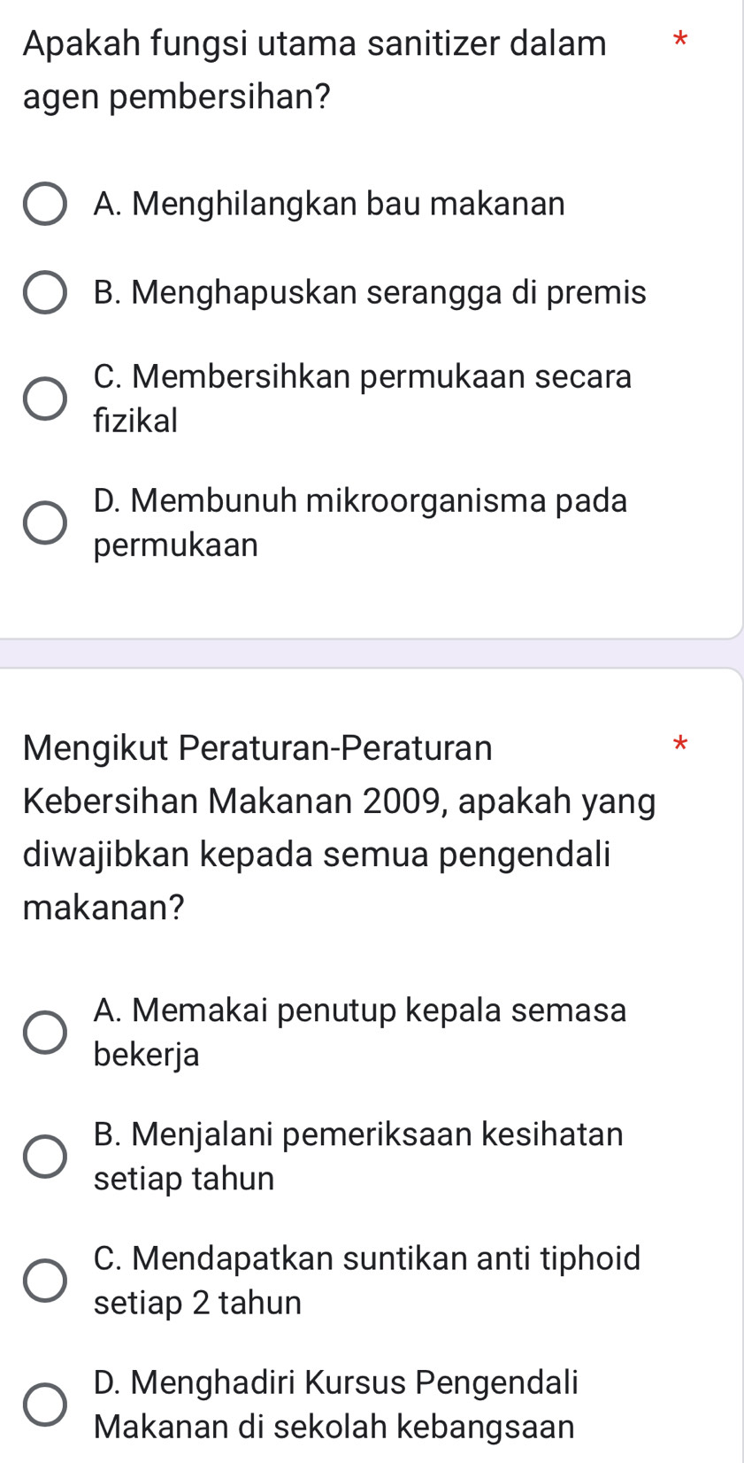Click the 'B. Menjalani pemeriksaan kesihatan setiap tahun' text
The image size is (744, 1463).
[x=357, y=1156]
